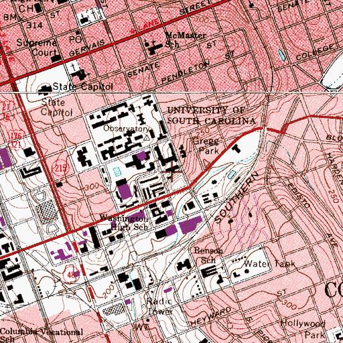Click the Supreme Court label
This screenshot has width=343, height=343.
[37, 48]
